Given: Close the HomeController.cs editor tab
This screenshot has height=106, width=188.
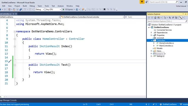Looking at the screenshot, I should coord(16,14).
